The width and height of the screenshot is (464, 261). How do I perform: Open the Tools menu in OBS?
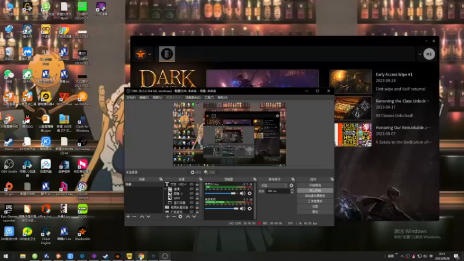209,97
